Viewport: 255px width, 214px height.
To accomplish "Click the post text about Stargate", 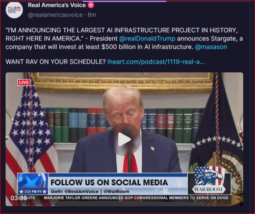I will click(124, 38).
